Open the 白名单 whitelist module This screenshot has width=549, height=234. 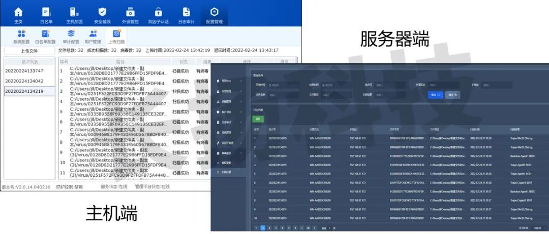coord(46,15)
